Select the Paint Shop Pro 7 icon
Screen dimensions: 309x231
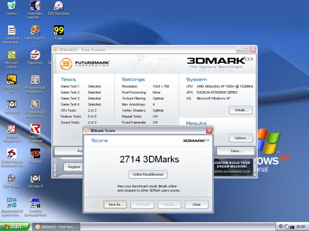(35, 35)
